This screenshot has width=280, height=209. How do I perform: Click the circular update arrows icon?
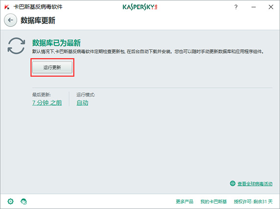16,46
